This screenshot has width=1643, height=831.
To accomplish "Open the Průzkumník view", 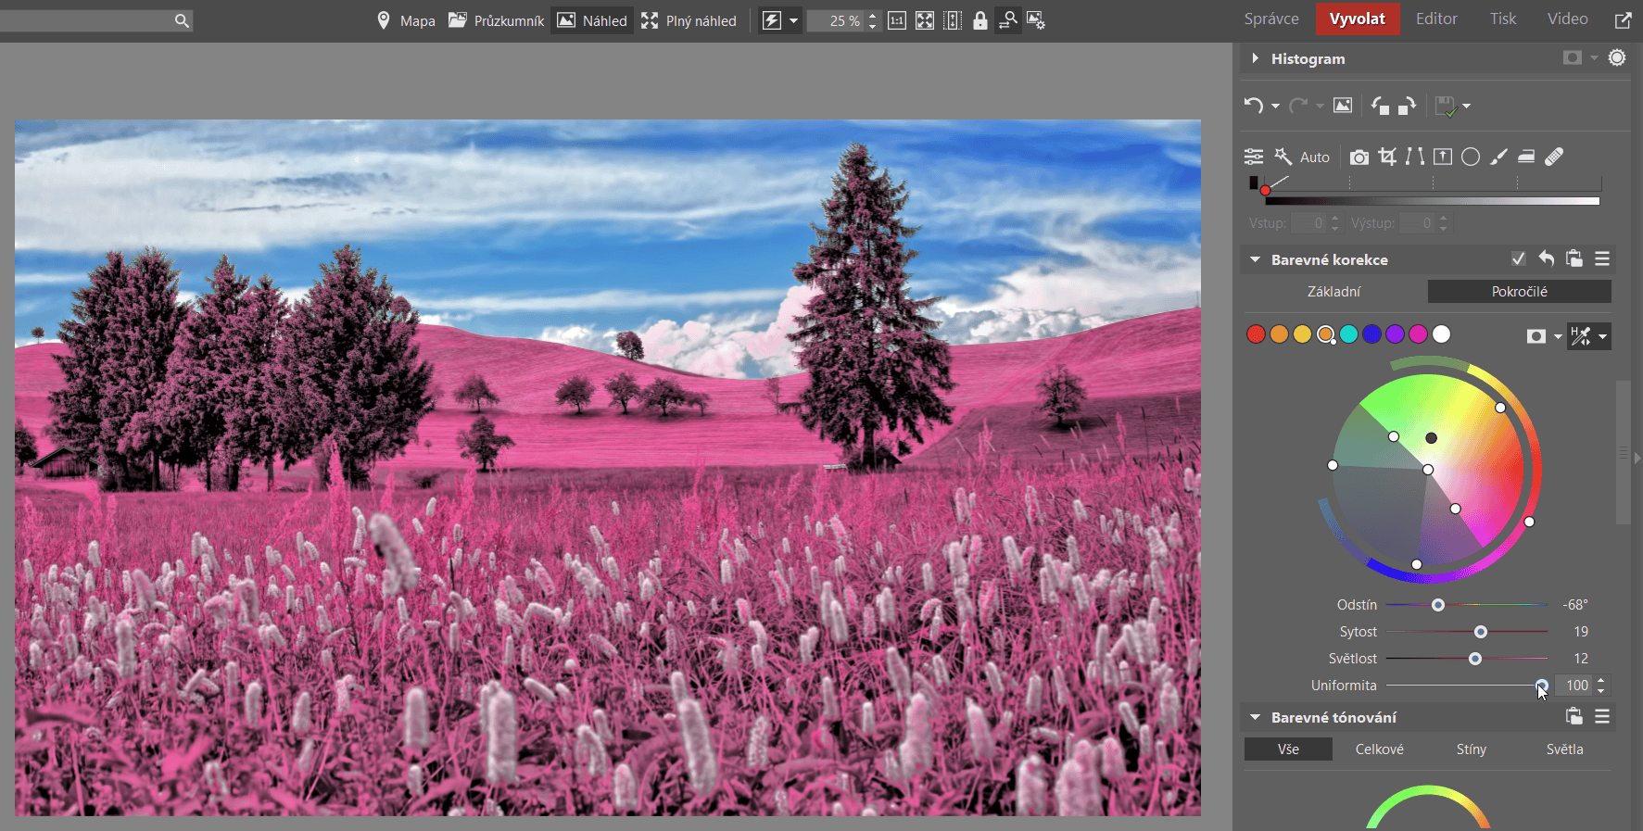I will tap(497, 20).
